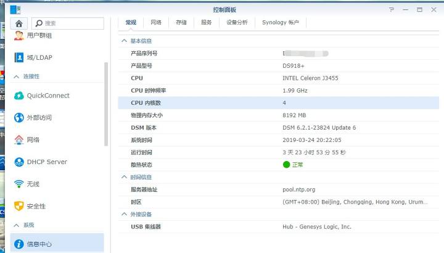Switch to the 常规 tab
The height and width of the screenshot is (253, 444).
click(131, 22)
